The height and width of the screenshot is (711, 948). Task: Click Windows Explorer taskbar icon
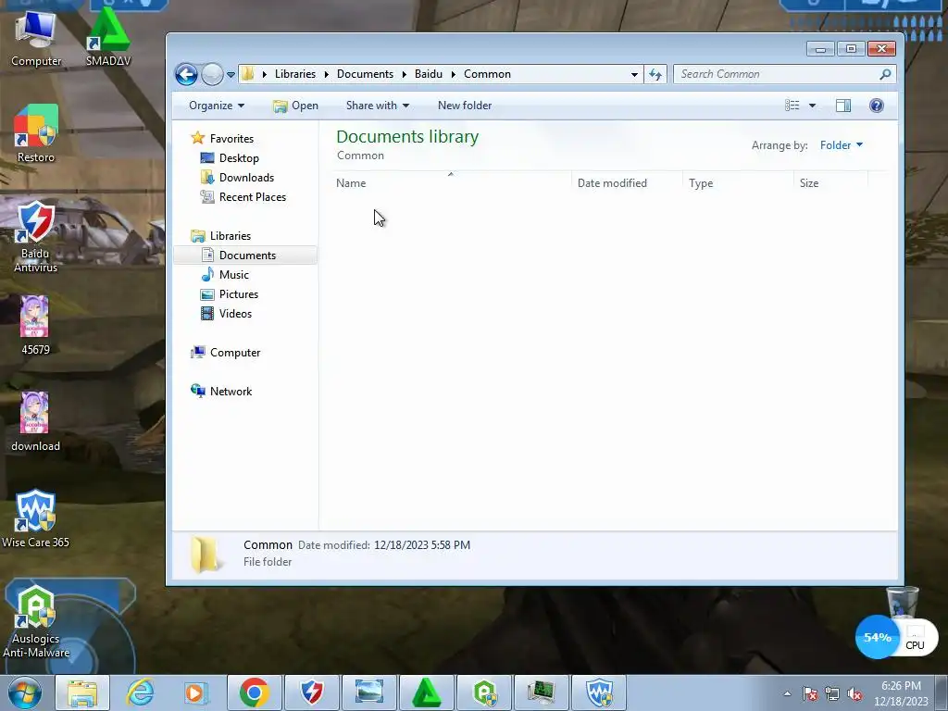(82, 692)
